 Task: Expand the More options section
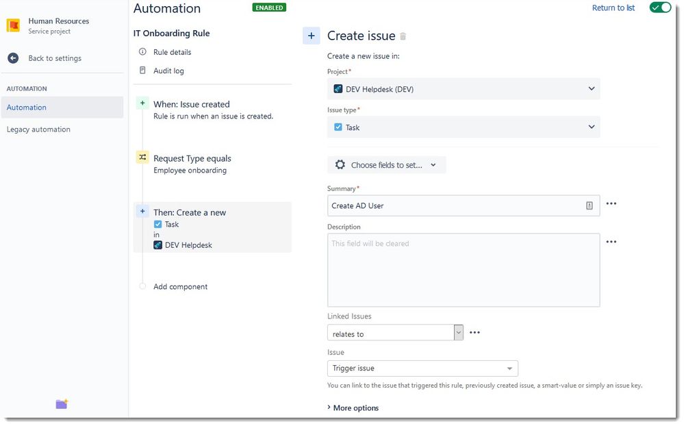[x=353, y=408]
